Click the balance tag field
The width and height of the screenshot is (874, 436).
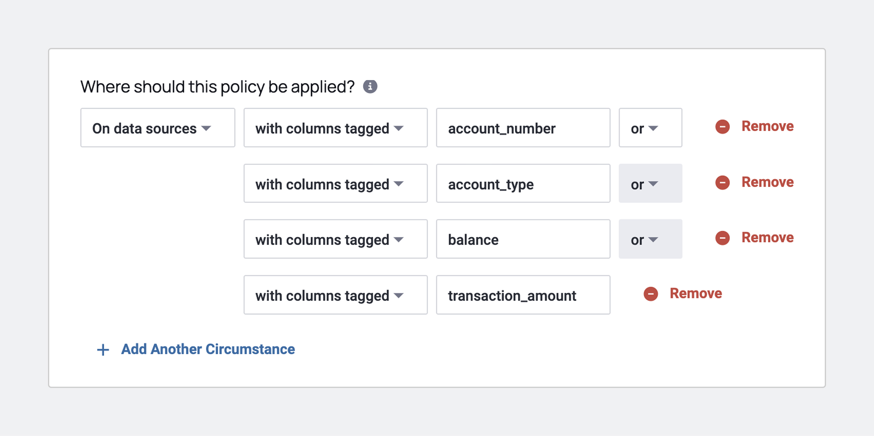(523, 239)
